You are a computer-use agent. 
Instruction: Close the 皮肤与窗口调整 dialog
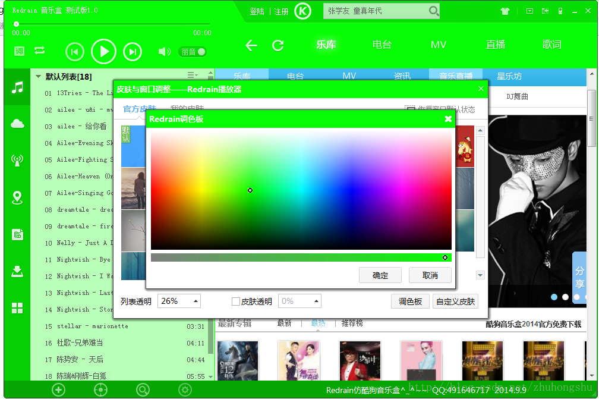coord(481,89)
